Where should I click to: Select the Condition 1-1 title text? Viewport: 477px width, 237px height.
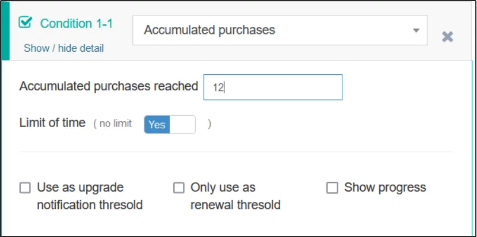[77, 24]
